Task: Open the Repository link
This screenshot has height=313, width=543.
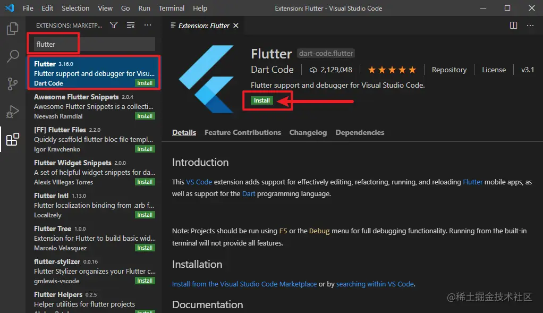Action: pyautogui.click(x=449, y=70)
